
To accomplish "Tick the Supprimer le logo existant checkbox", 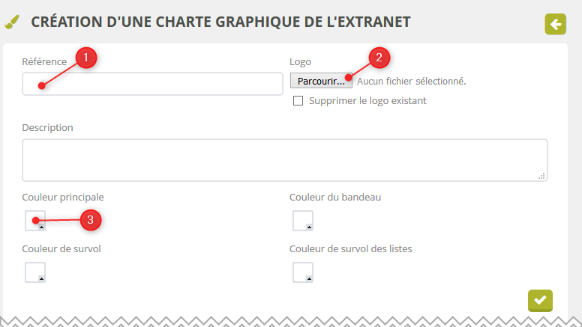I will pyautogui.click(x=298, y=101).
